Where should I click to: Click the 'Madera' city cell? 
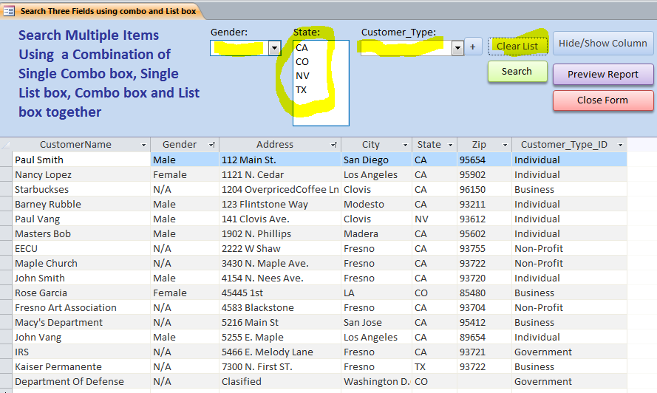(x=376, y=233)
